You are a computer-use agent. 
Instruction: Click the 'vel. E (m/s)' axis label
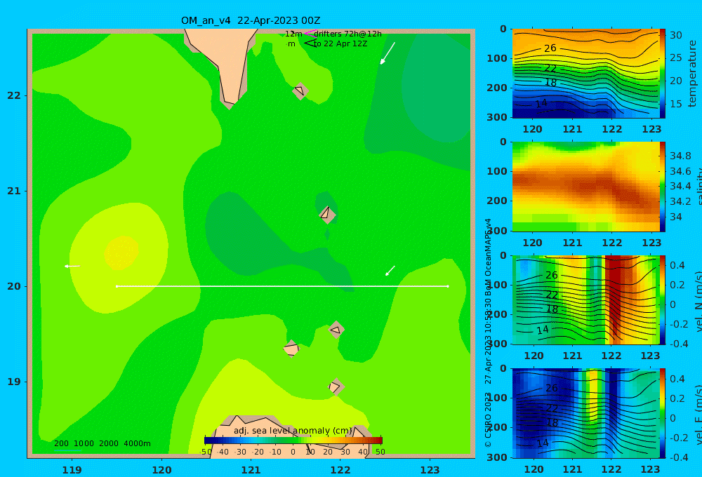(698, 415)
